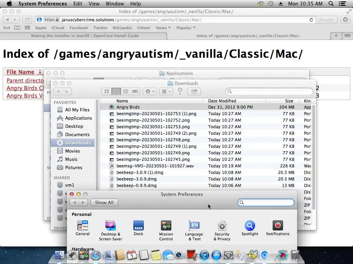This screenshot has height=264, width=353.
Task: Go back in System Preferences window
Action: 74,202
